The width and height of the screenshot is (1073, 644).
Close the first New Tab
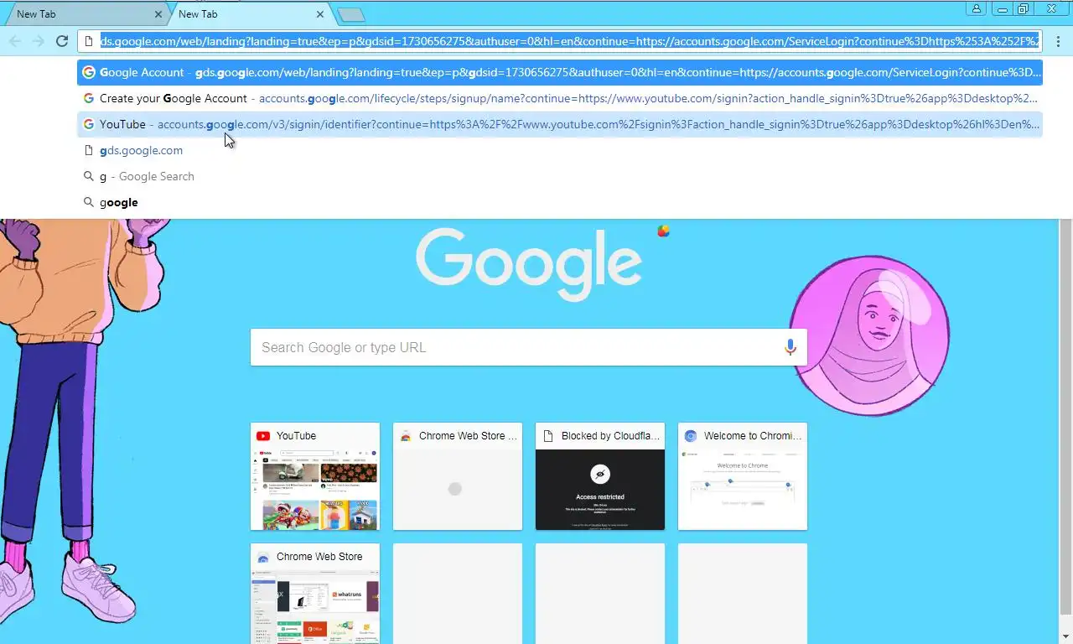[x=158, y=14]
